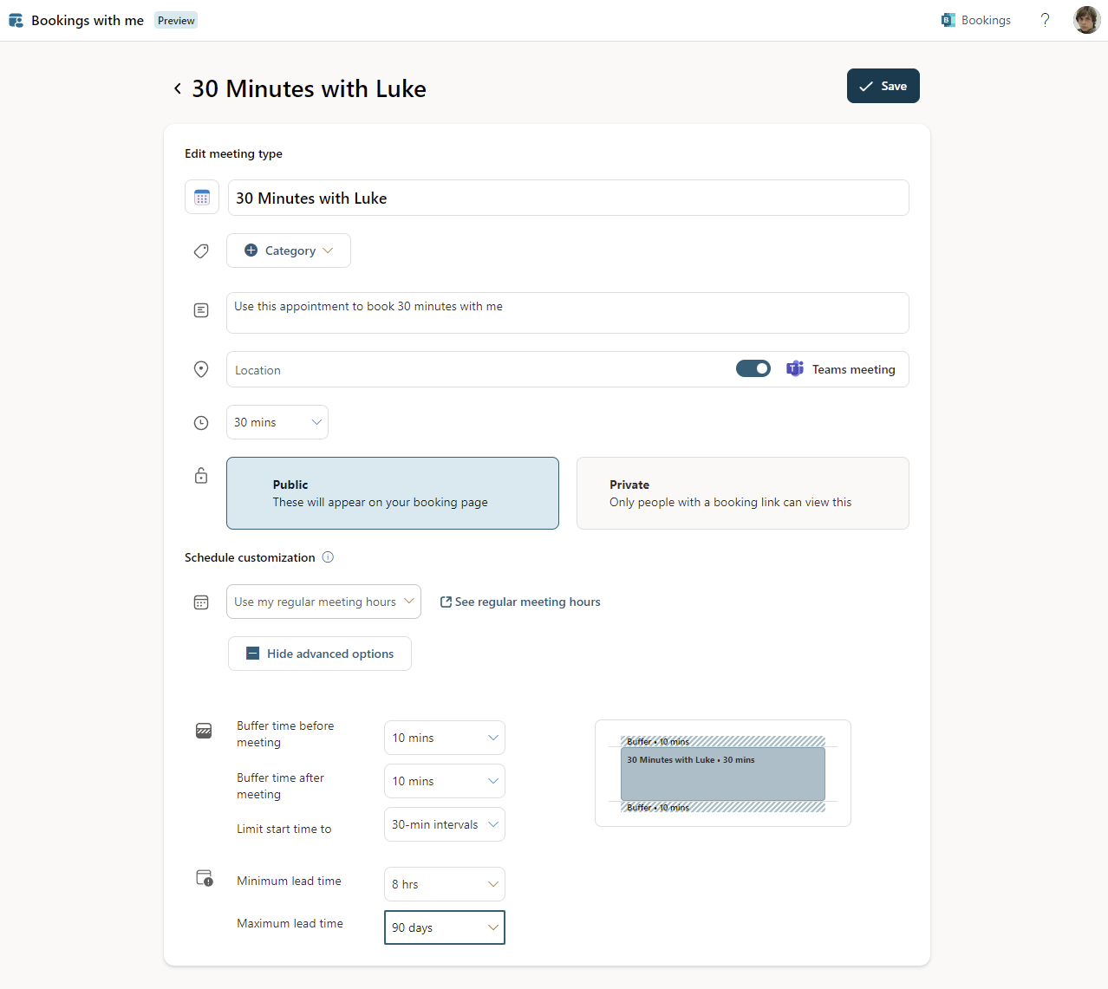1108x989 pixels.
Task: Select the Public visibility option
Action: coord(393,493)
